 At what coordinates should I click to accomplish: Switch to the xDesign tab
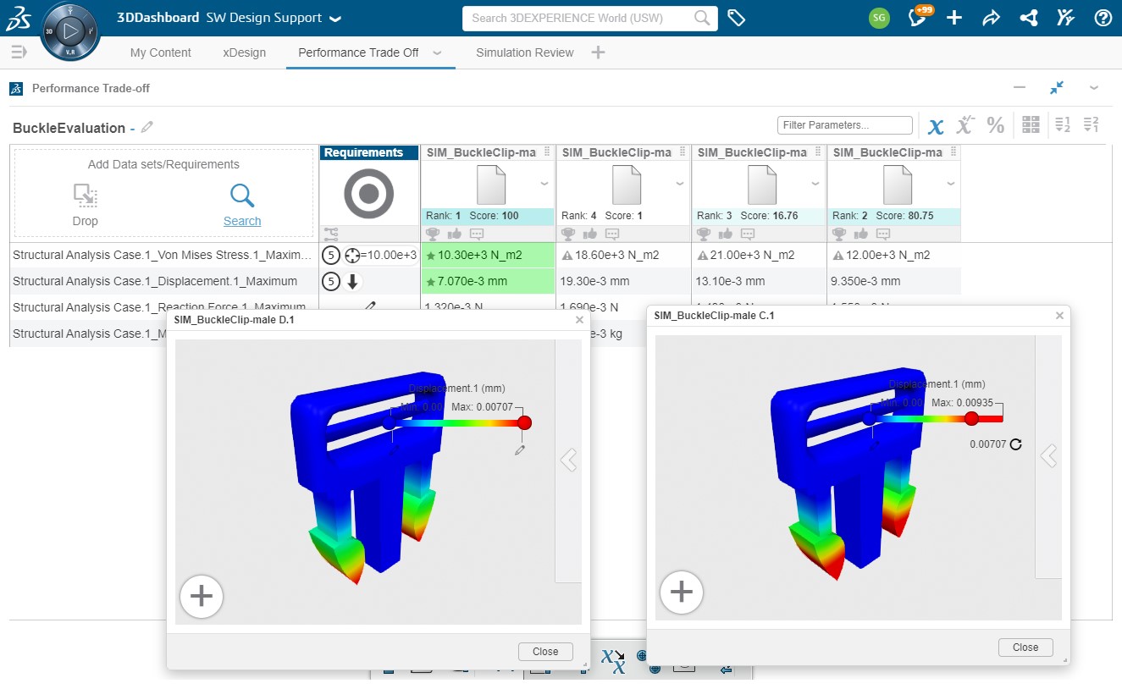point(244,52)
